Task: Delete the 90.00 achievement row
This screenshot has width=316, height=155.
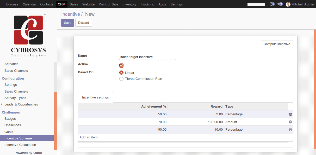Action: (290, 129)
